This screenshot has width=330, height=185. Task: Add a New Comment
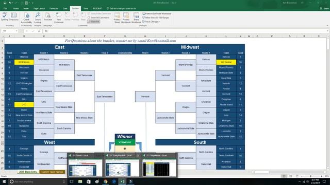[59, 18]
